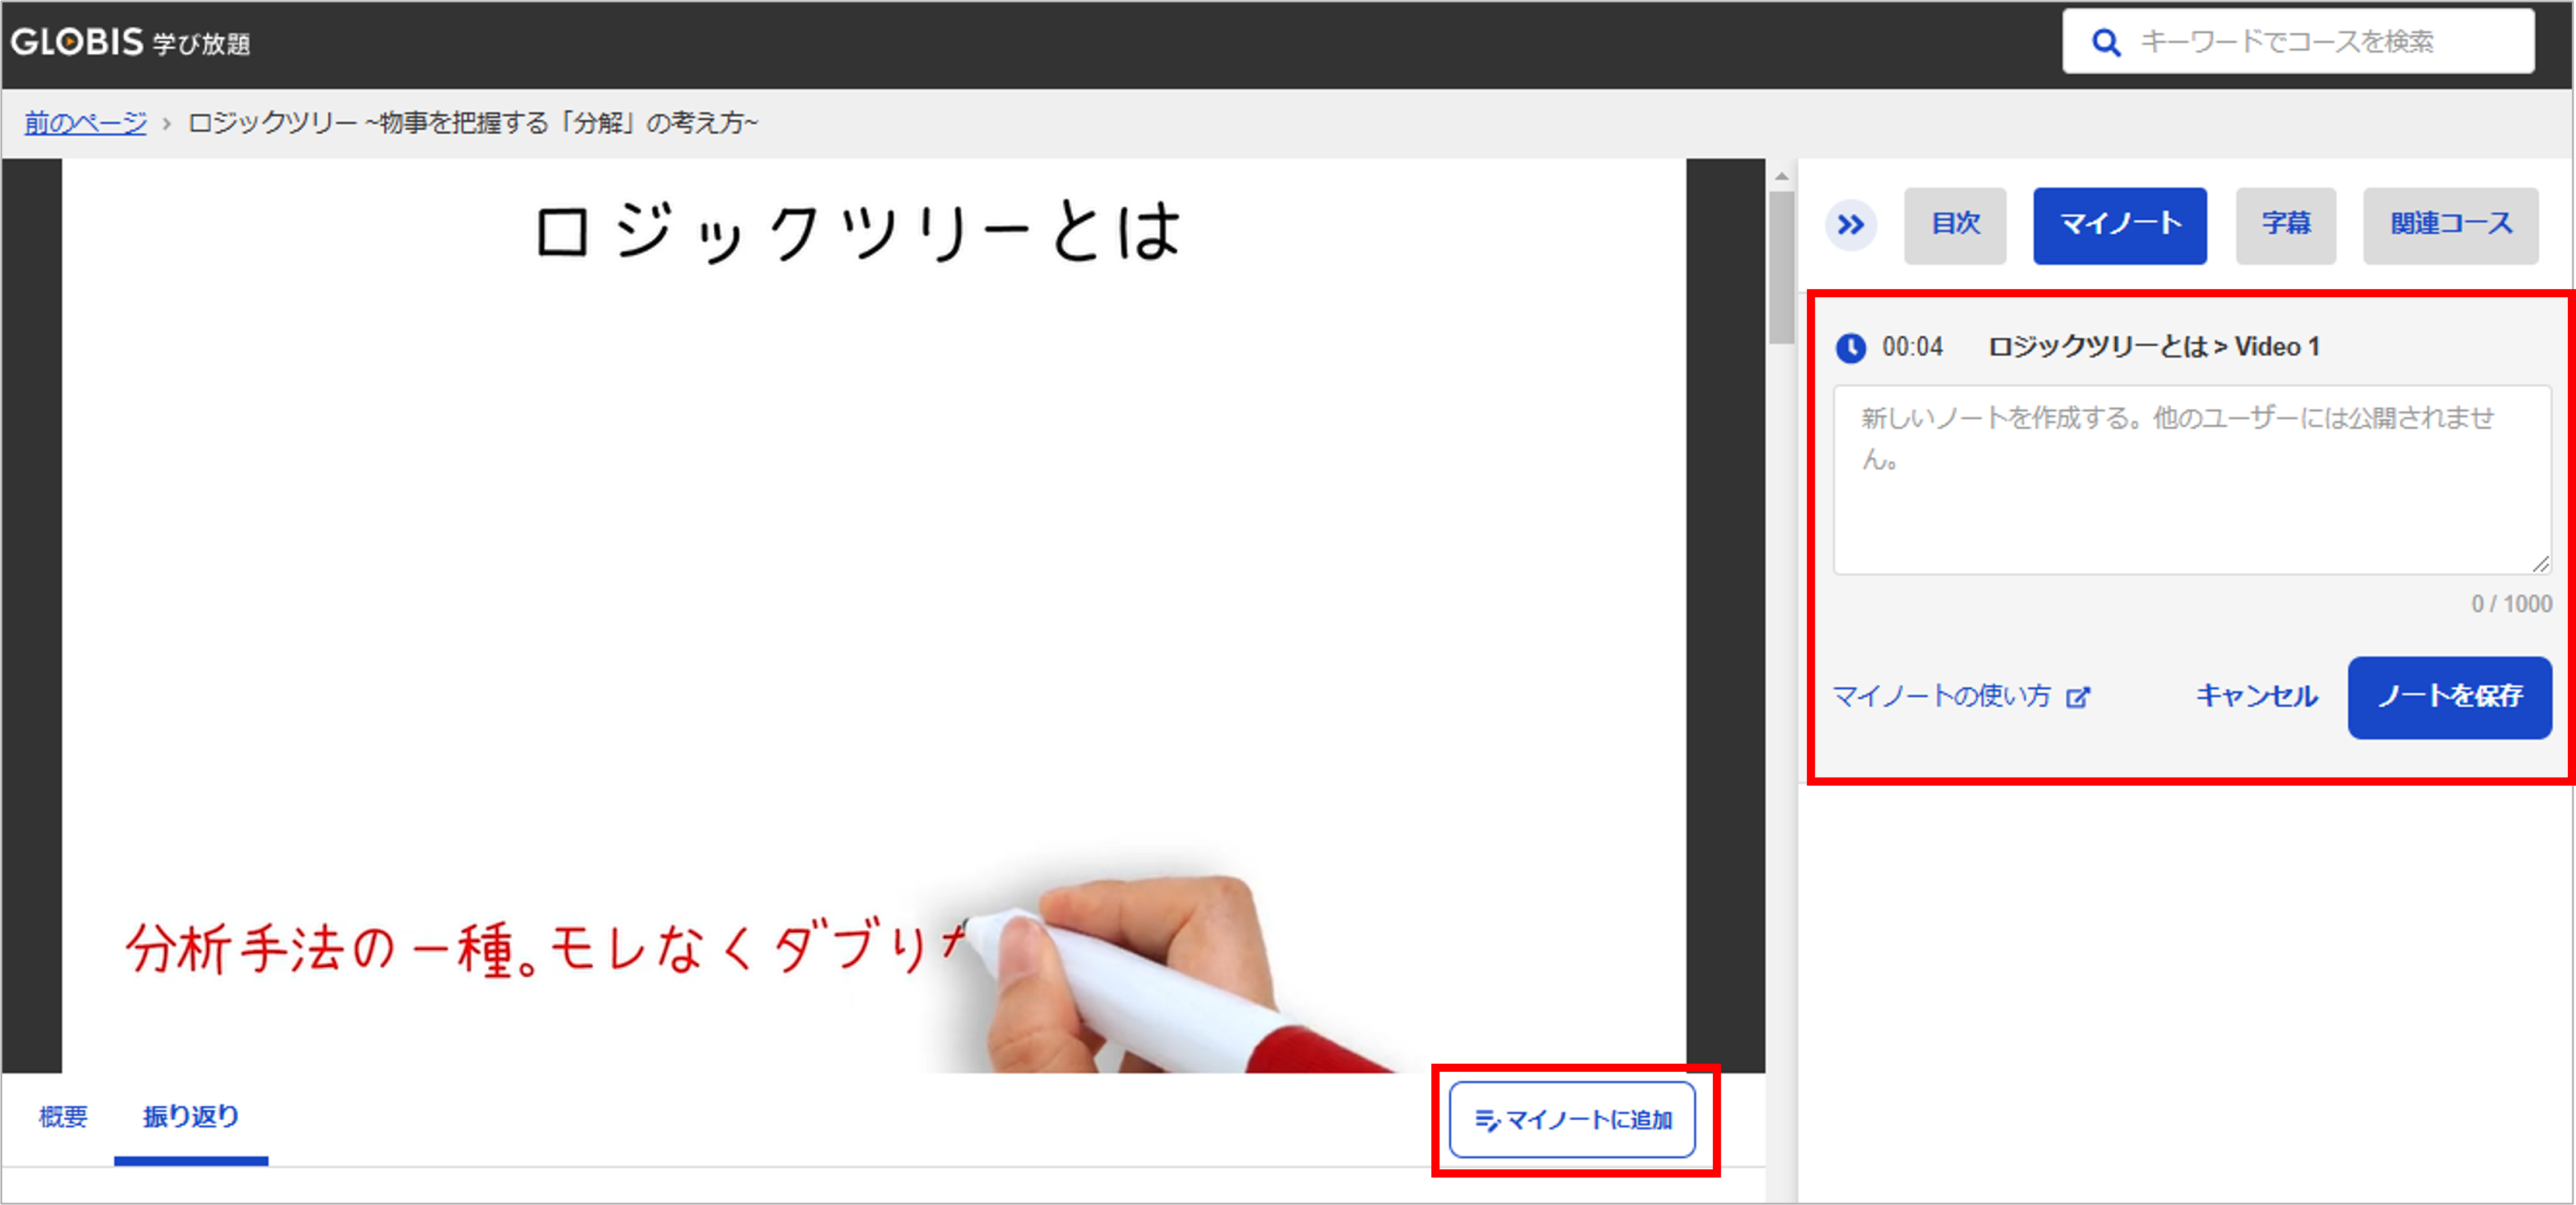Open the 字幕 tab
This screenshot has width=2576, height=1205.
pyautogui.click(x=2285, y=225)
